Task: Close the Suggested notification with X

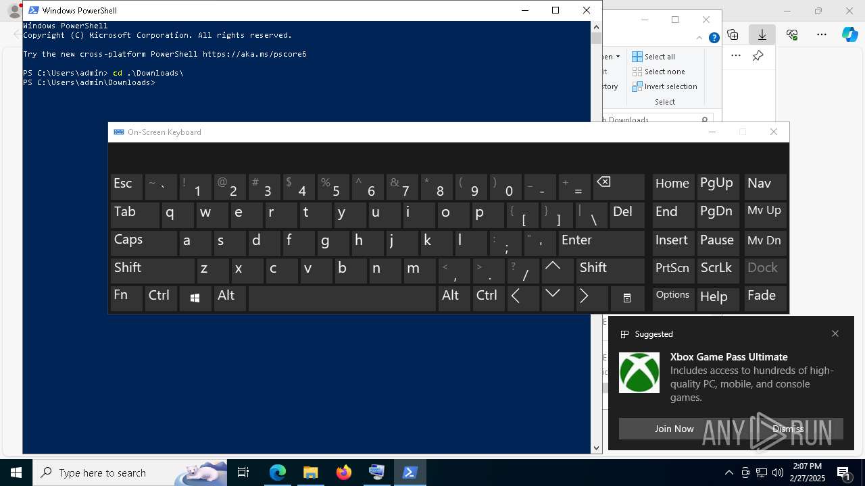Action: click(835, 333)
